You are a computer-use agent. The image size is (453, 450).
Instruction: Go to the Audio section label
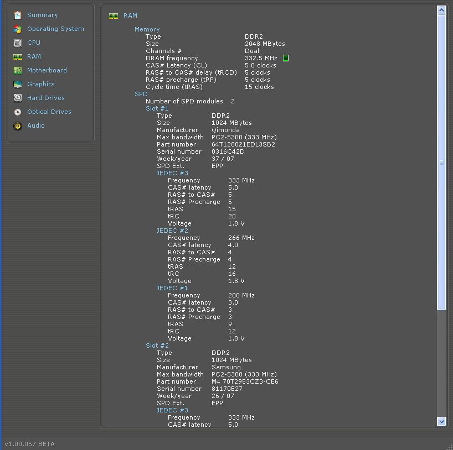tap(35, 125)
